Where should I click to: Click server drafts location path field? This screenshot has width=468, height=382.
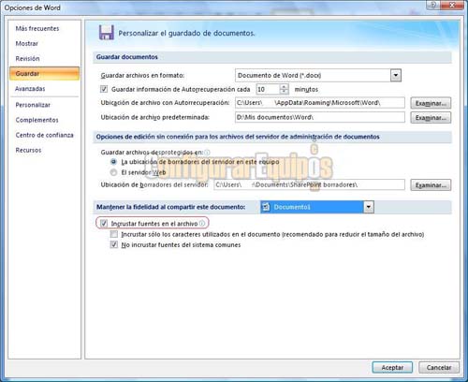pos(309,184)
